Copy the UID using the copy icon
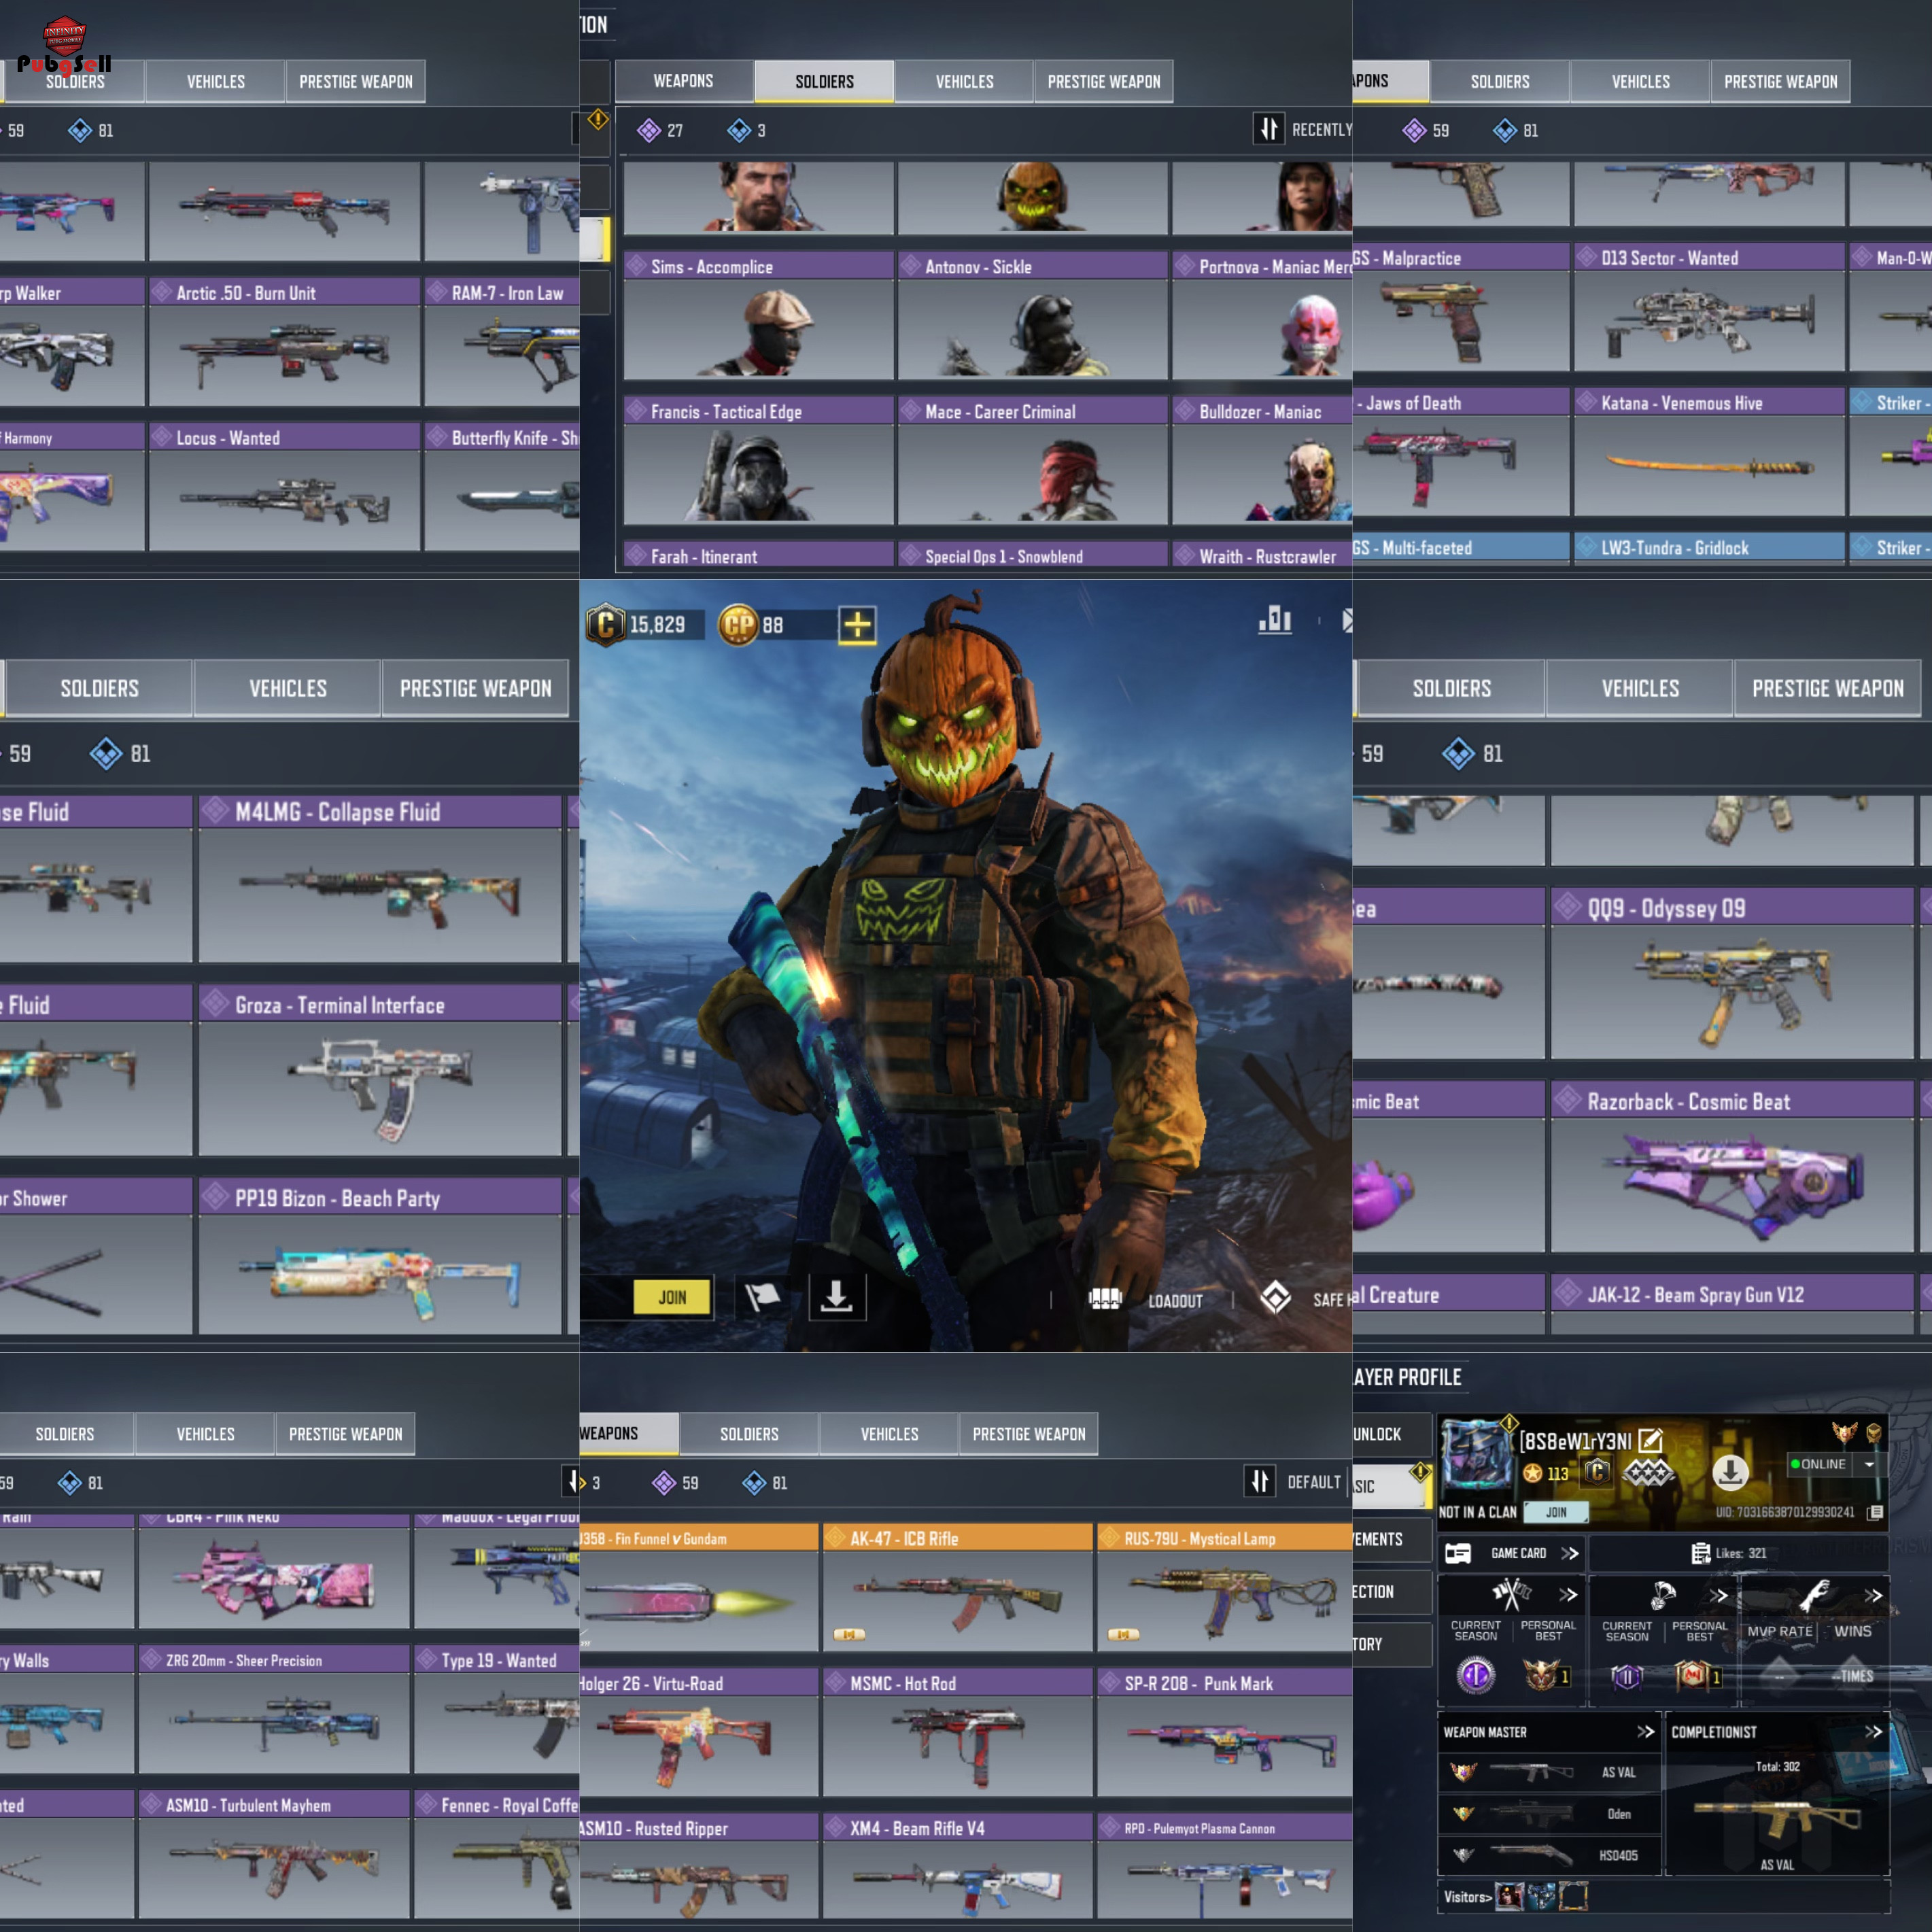 1875,1512
